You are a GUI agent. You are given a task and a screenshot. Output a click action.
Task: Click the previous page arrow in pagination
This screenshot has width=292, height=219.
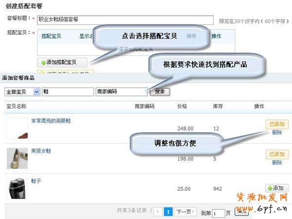[x=158, y=212]
